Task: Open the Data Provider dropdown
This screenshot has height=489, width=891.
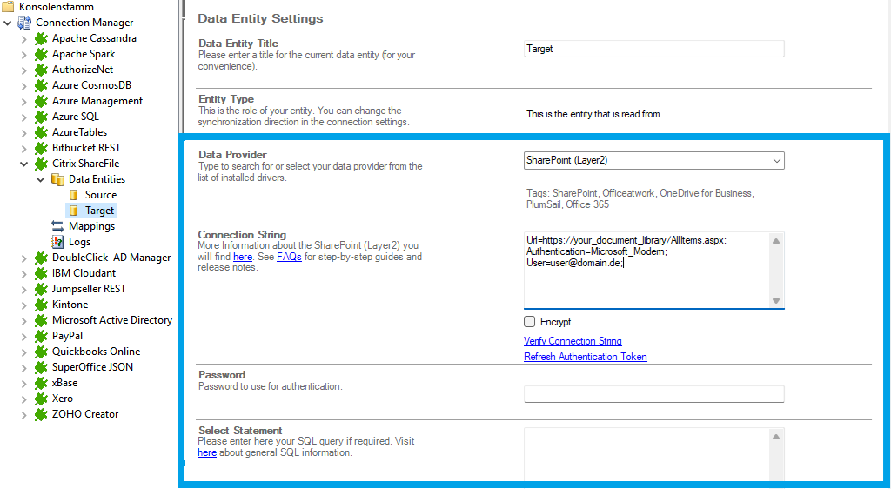Action: pyautogui.click(x=776, y=161)
